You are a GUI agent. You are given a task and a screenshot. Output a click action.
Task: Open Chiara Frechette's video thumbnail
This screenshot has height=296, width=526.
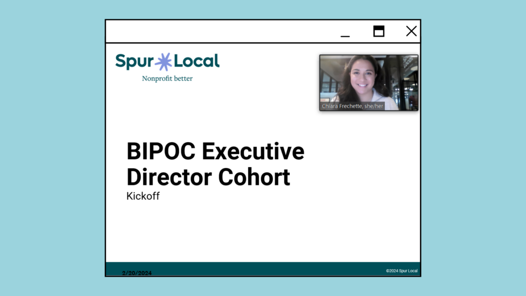369,83
